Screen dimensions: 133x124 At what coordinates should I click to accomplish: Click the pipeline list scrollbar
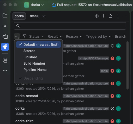point(128,65)
